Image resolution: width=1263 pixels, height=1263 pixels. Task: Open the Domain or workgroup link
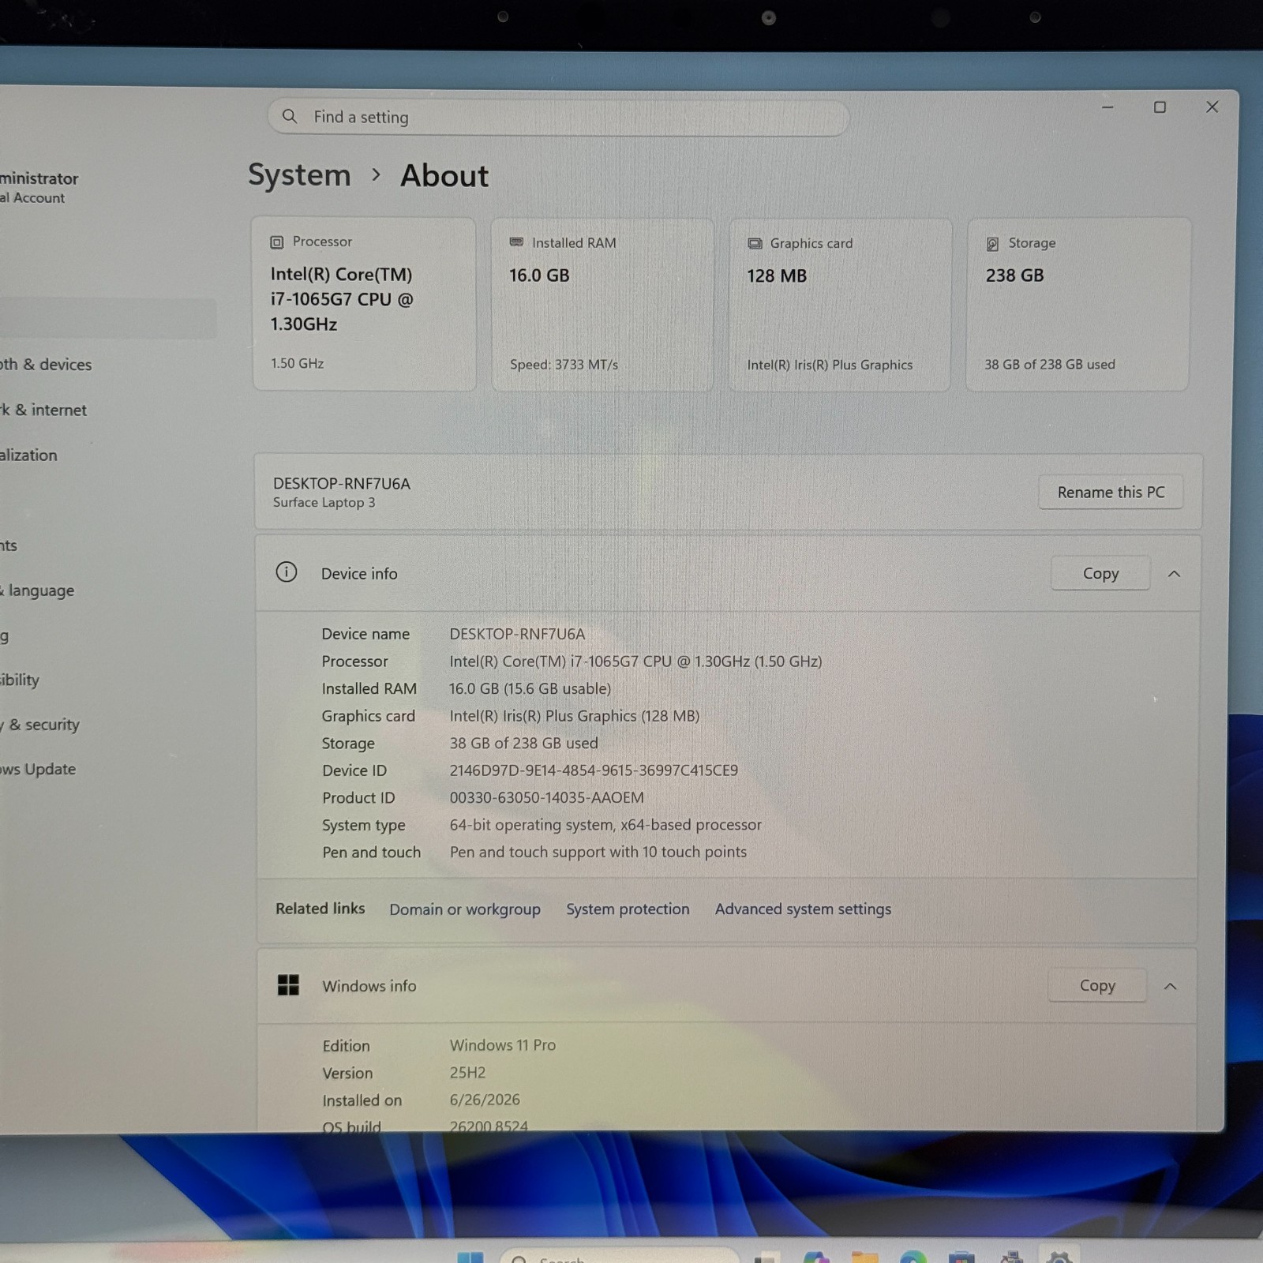tap(465, 909)
